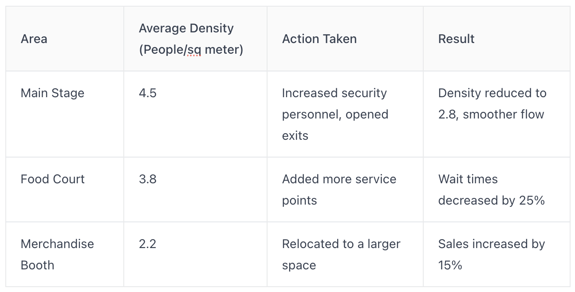The height and width of the screenshot is (292, 575).
Task: Click the 25% text in Result column
Action: tap(532, 200)
